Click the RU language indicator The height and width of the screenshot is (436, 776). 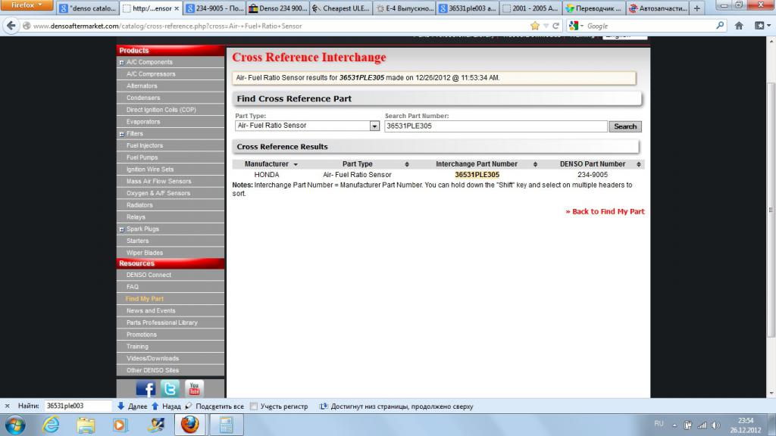[x=659, y=424]
